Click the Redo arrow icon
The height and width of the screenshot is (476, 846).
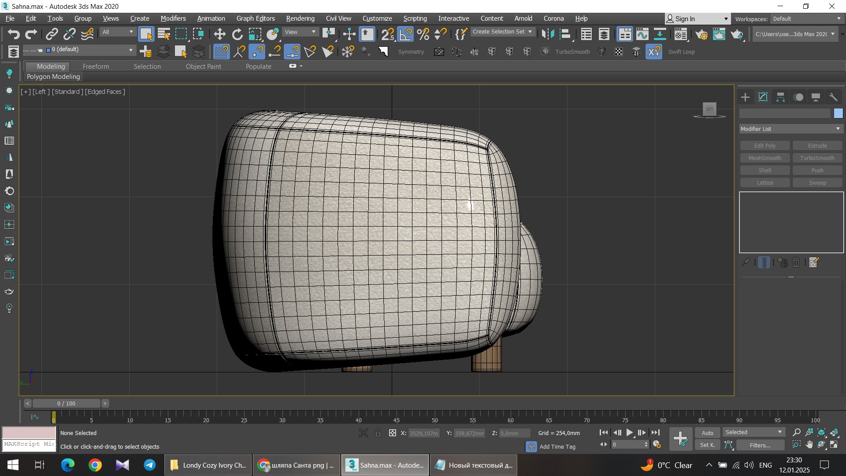pyautogui.click(x=31, y=34)
